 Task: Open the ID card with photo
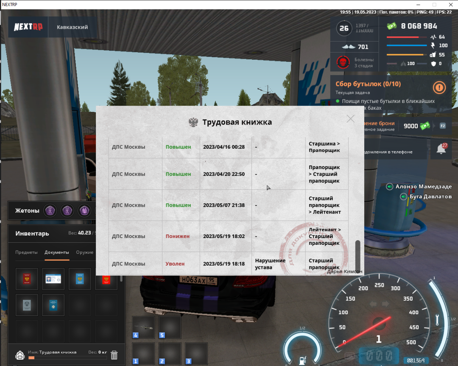pyautogui.click(x=53, y=279)
